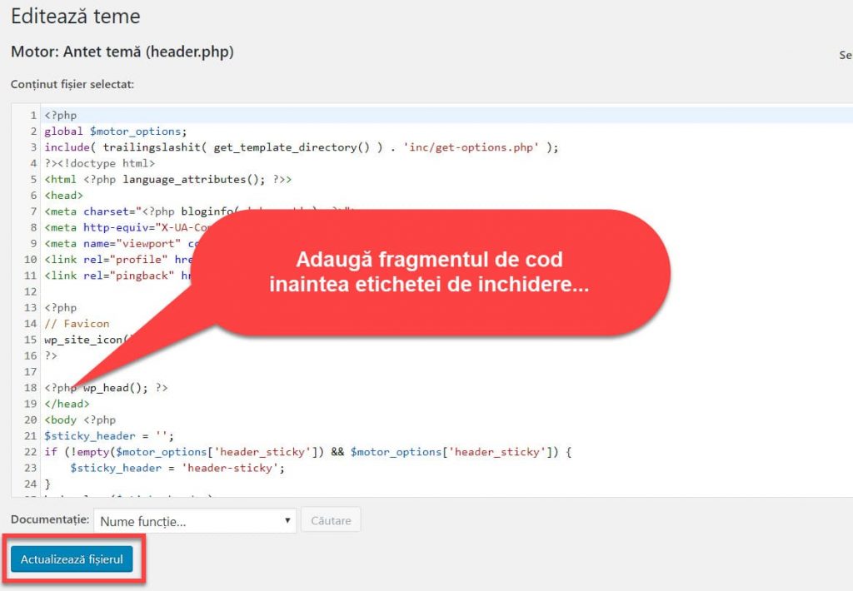853x591 pixels.
Task: Click line number 20 beside the body tag
Action: click(x=30, y=420)
